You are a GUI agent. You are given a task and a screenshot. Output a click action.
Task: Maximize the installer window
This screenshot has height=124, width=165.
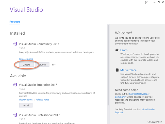(159, 2)
